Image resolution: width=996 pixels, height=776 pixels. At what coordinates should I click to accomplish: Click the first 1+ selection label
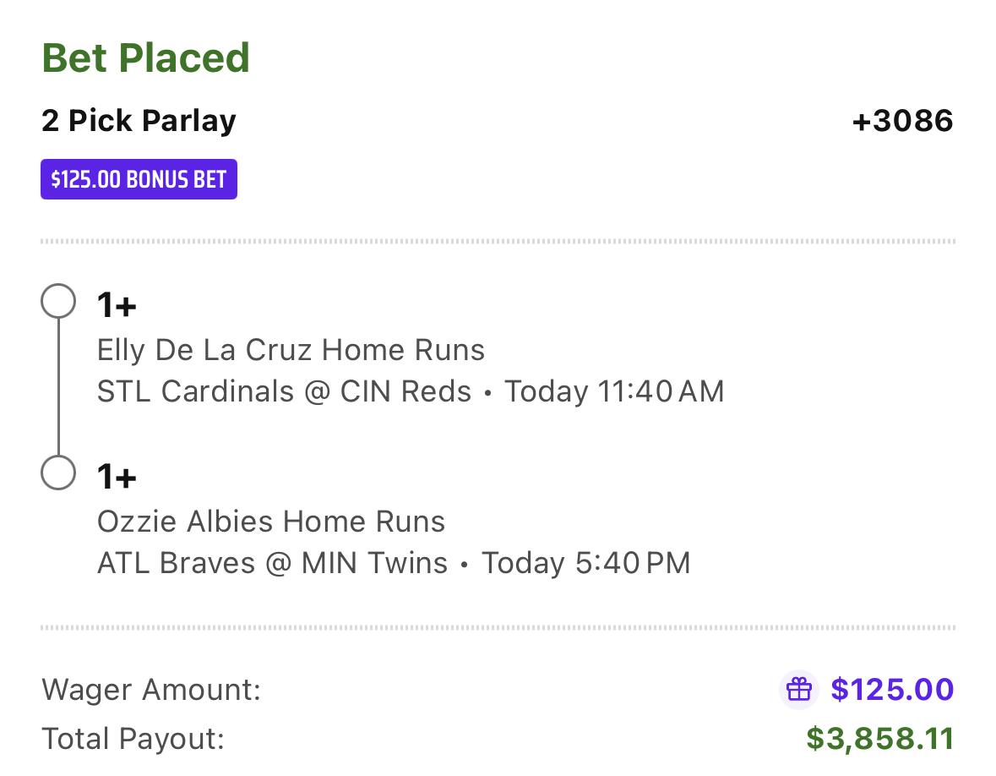click(x=117, y=305)
